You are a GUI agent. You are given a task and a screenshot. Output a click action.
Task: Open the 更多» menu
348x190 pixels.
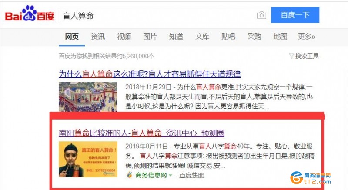click(306, 37)
